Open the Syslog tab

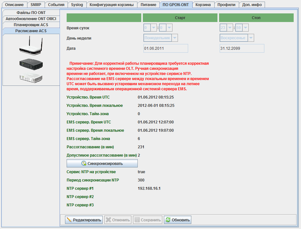(x=77, y=4)
